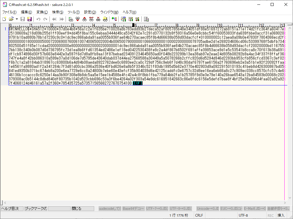The width and height of the screenshot is (293, 219).
Task: Click the horizontal scrollbar track
Action: click(x=143, y=203)
